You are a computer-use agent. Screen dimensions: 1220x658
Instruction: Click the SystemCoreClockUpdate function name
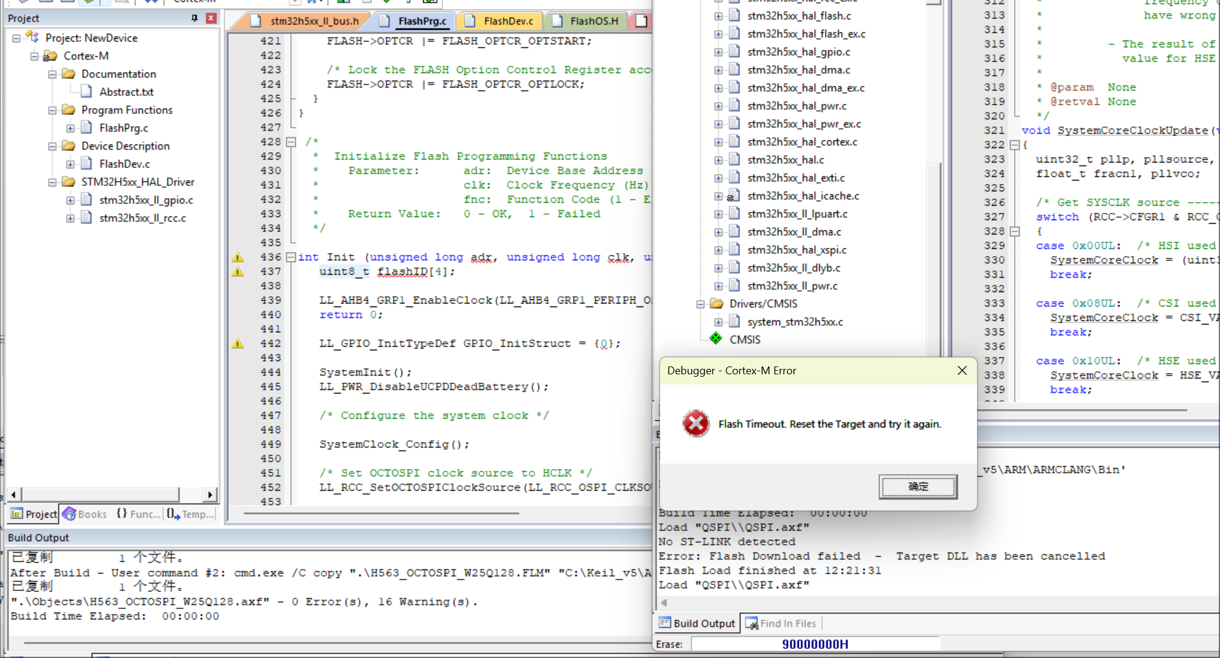point(1132,130)
